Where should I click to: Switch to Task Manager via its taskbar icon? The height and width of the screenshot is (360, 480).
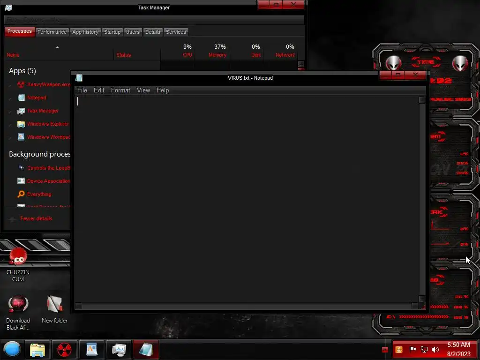119,350
